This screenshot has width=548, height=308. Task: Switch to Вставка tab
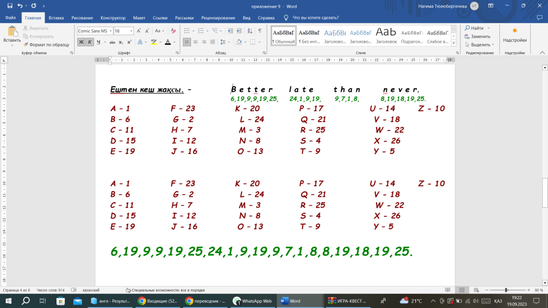tap(56, 17)
